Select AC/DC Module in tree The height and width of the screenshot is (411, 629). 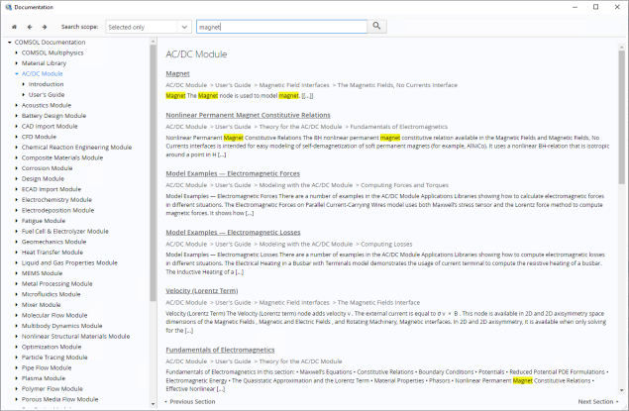tap(43, 73)
